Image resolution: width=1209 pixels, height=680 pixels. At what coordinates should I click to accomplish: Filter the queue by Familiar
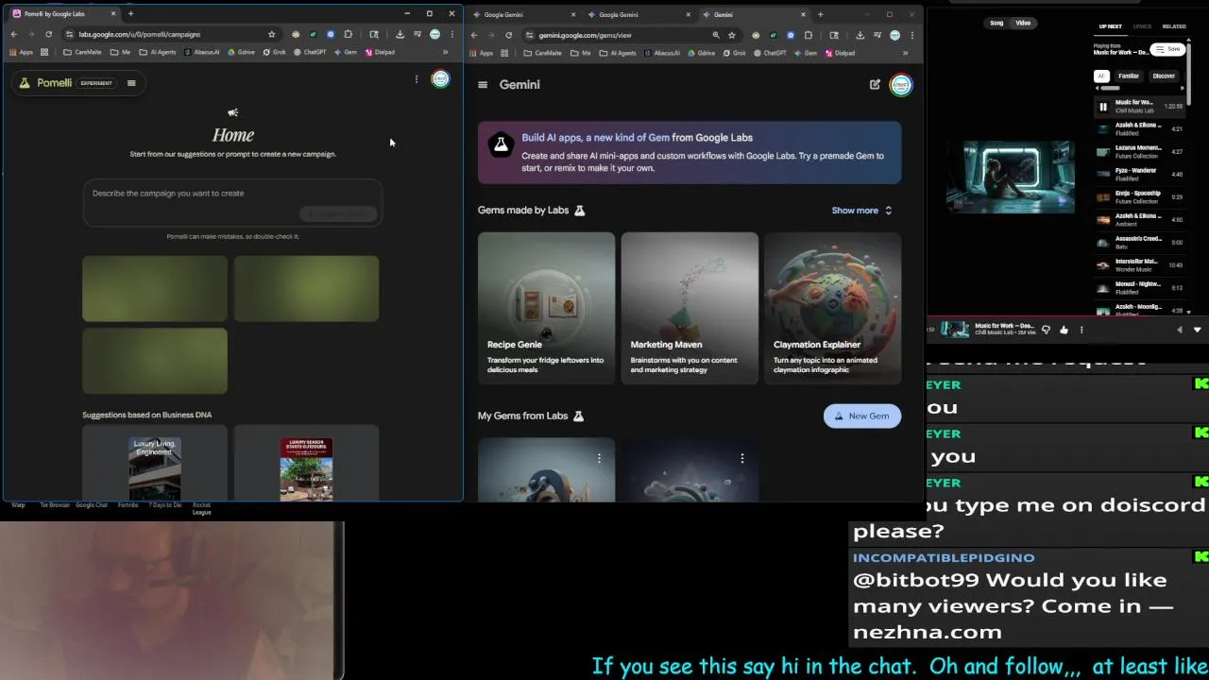pyautogui.click(x=1129, y=76)
